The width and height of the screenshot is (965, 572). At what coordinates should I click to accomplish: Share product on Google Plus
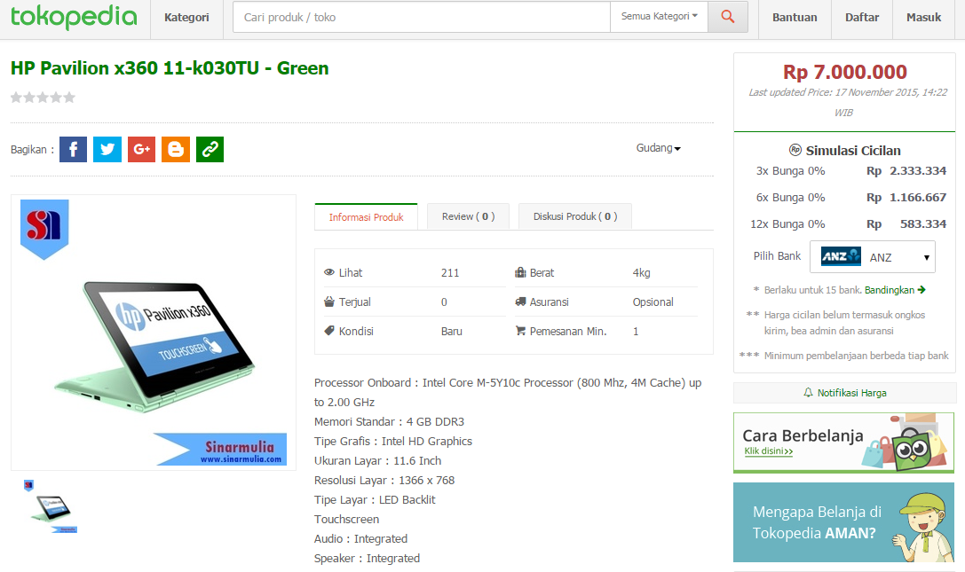click(x=141, y=150)
